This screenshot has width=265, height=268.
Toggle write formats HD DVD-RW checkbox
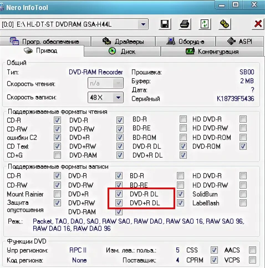pos(243,185)
